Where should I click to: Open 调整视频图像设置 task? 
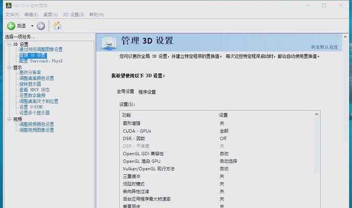click(37, 130)
